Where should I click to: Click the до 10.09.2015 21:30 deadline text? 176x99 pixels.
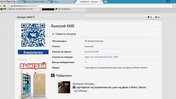[22, 9]
